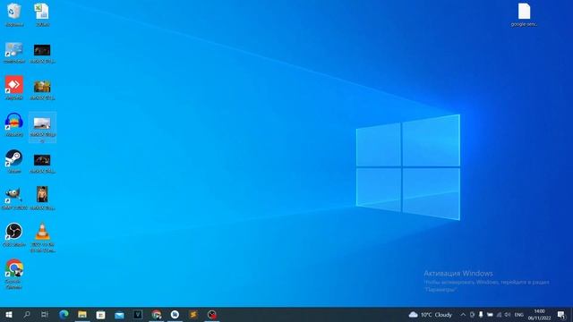Screen dimensions: 573x322
Task: Open the notification Action Center
Action: point(561,314)
